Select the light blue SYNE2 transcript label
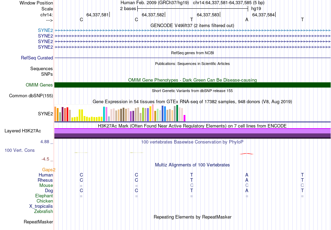Image resolution: width=331 pixels, height=230 pixels. [45, 31]
